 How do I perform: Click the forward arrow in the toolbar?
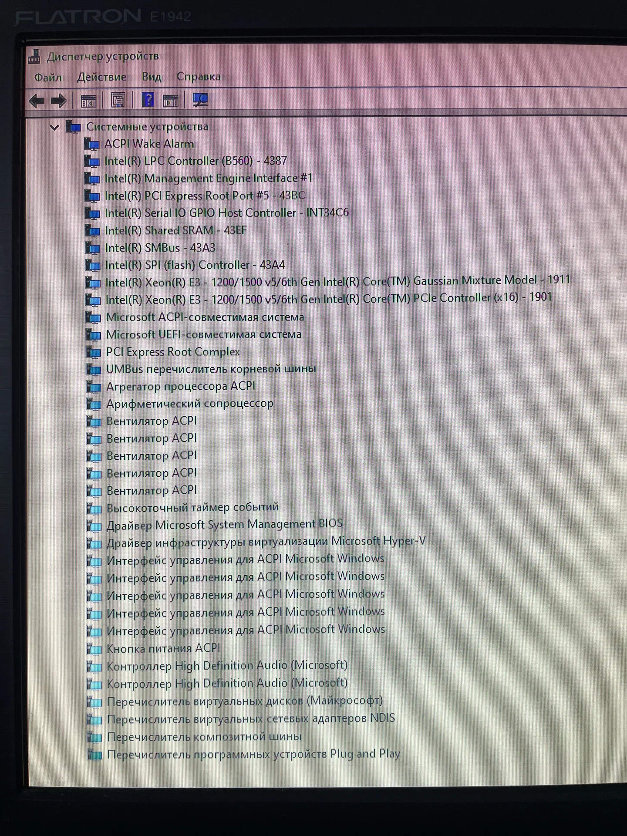59,101
